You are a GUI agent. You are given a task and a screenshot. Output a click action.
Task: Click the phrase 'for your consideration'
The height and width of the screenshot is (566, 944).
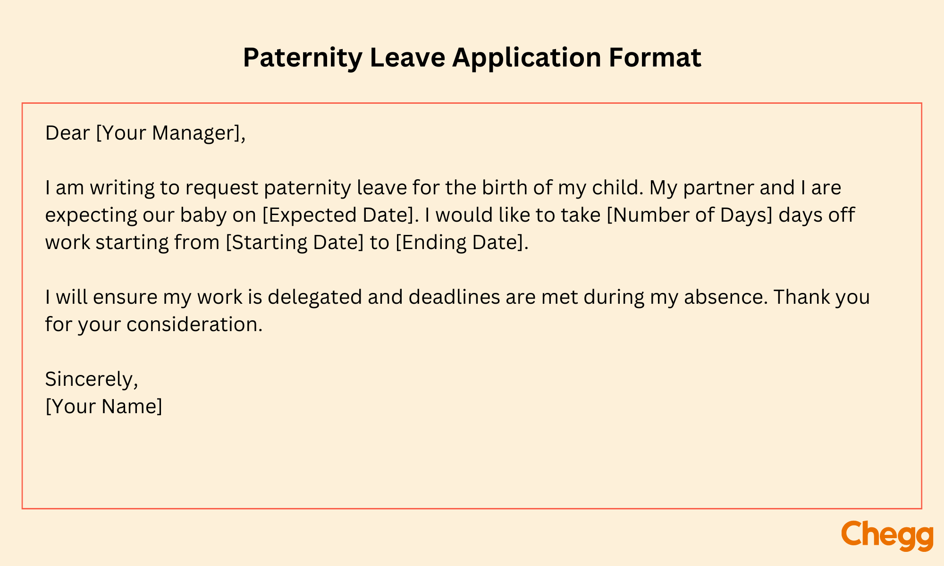153,325
